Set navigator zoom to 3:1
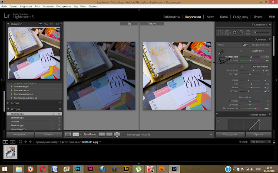Screen dimensions: 278x173 [57, 24]
